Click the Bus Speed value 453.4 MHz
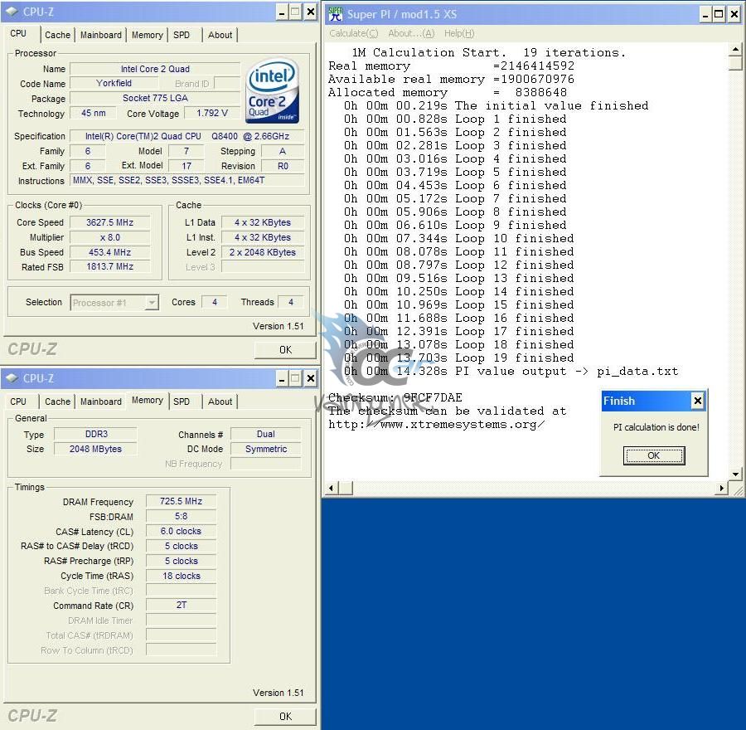The image size is (746, 730). coord(110,252)
